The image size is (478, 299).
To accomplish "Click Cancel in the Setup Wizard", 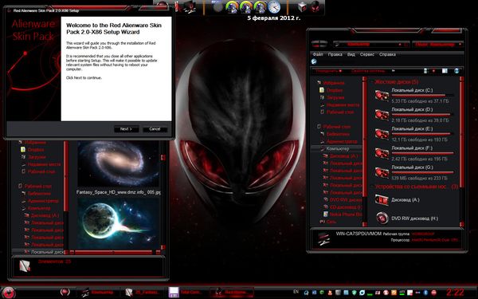I will pyautogui.click(x=155, y=129).
